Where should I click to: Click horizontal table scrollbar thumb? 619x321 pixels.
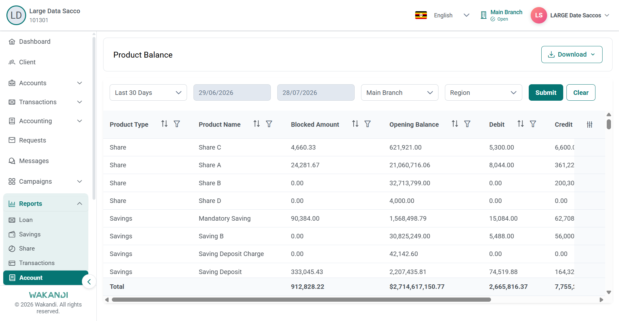[301, 300]
